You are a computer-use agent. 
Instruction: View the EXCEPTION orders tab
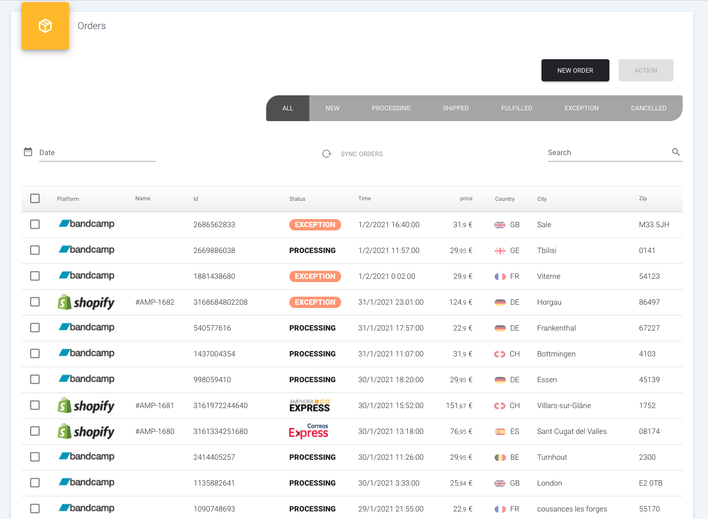pos(581,108)
